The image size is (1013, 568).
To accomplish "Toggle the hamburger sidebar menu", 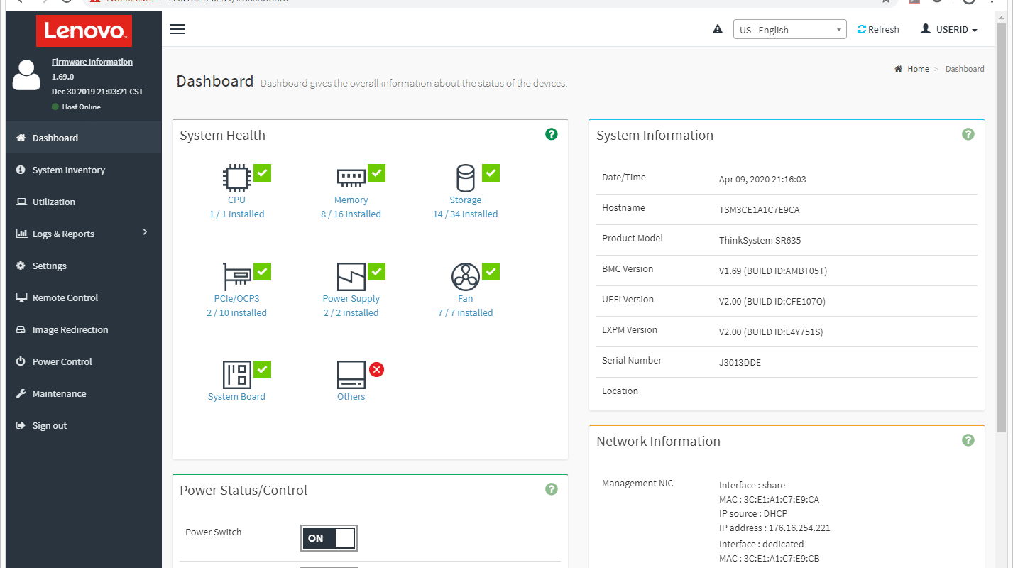I will [x=177, y=29].
